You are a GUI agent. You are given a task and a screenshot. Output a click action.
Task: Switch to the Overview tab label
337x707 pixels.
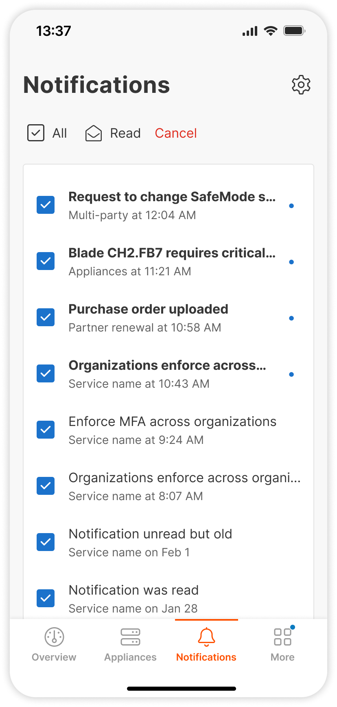click(54, 657)
